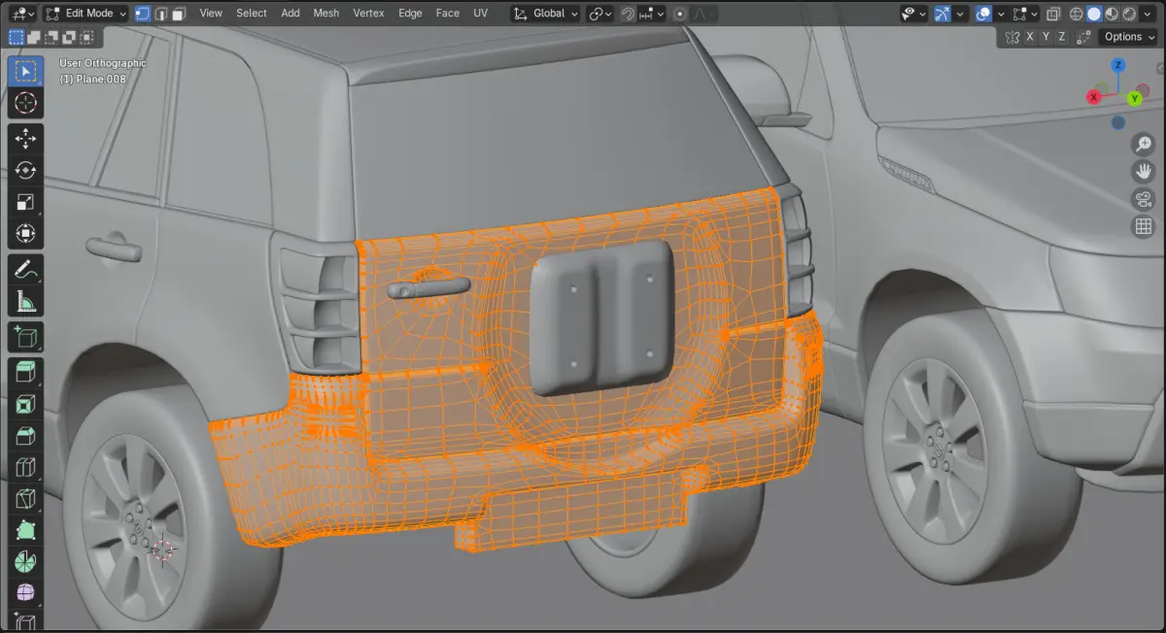Open the Select menu
This screenshot has height=633, width=1166.
(252, 14)
